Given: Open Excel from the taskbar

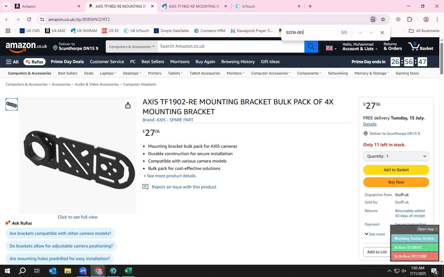Looking at the screenshot, I should click(128, 271).
